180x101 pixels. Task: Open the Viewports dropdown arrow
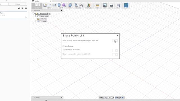tap(124, 98)
